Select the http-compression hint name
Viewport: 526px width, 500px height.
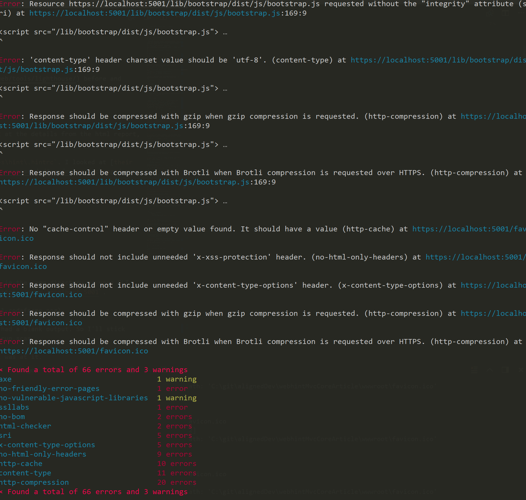34,482
